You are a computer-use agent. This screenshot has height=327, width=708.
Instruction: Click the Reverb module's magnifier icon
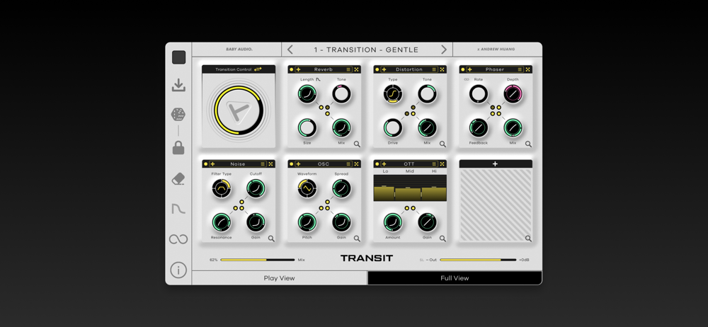coord(357,144)
